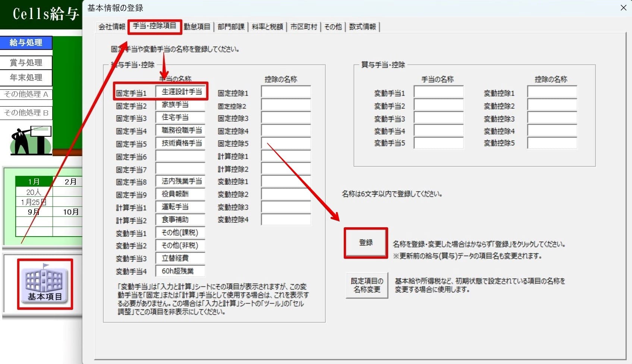Select the 部門部課 tab

[x=231, y=27]
